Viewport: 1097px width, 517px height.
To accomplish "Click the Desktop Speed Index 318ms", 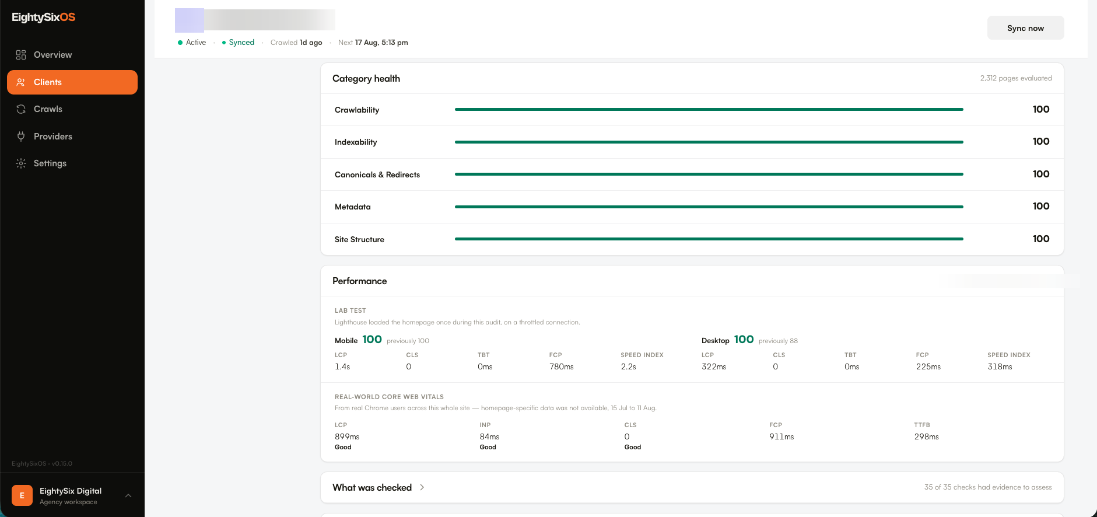I will pyautogui.click(x=1000, y=366).
